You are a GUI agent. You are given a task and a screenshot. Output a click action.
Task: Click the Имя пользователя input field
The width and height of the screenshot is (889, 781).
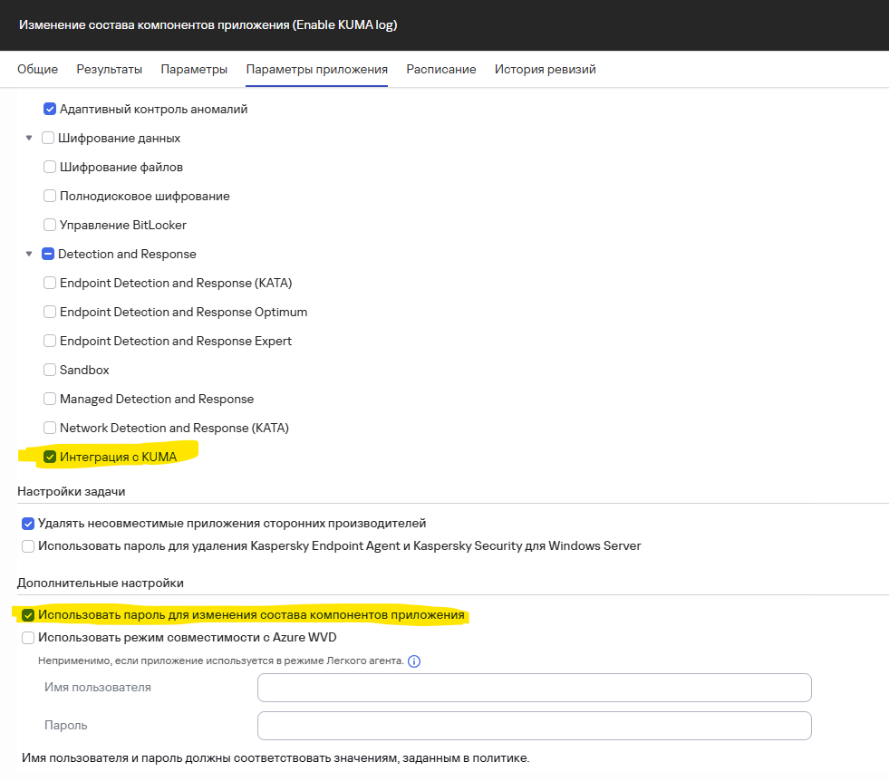pyautogui.click(x=534, y=688)
